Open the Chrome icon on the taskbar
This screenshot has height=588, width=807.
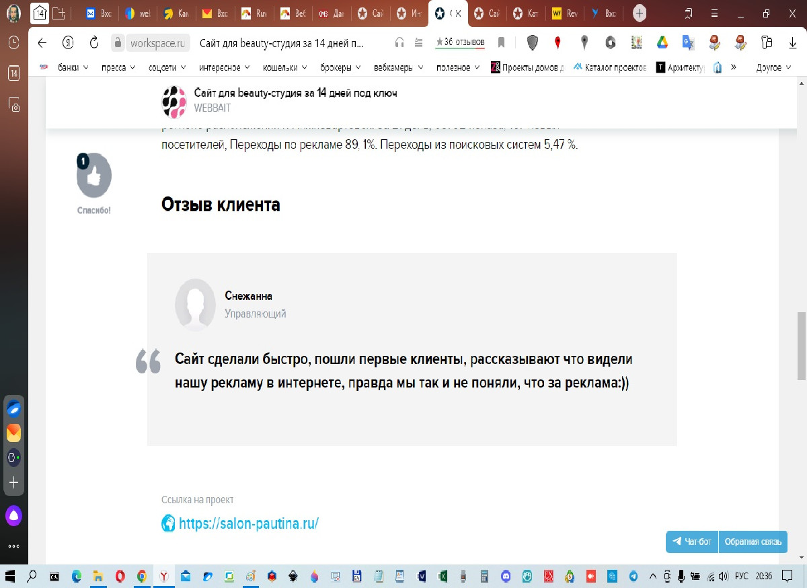tap(141, 577)
